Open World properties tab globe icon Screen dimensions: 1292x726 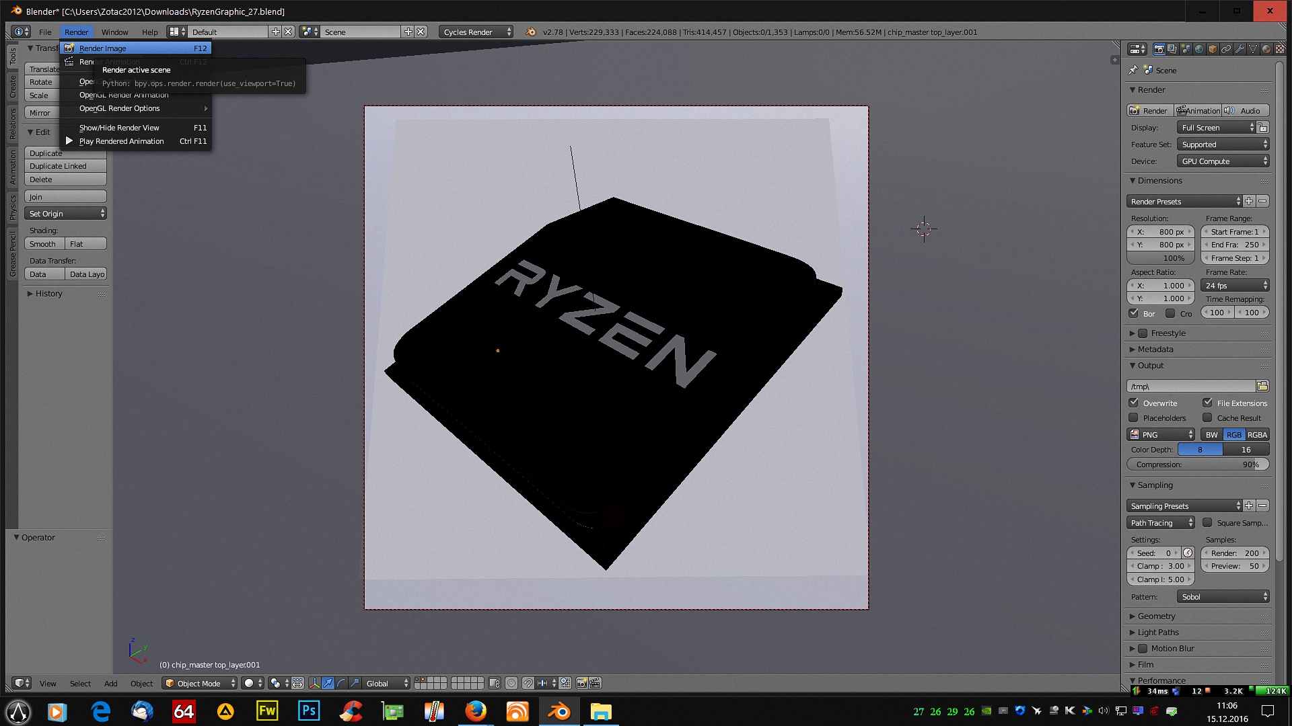(1199, 49)
